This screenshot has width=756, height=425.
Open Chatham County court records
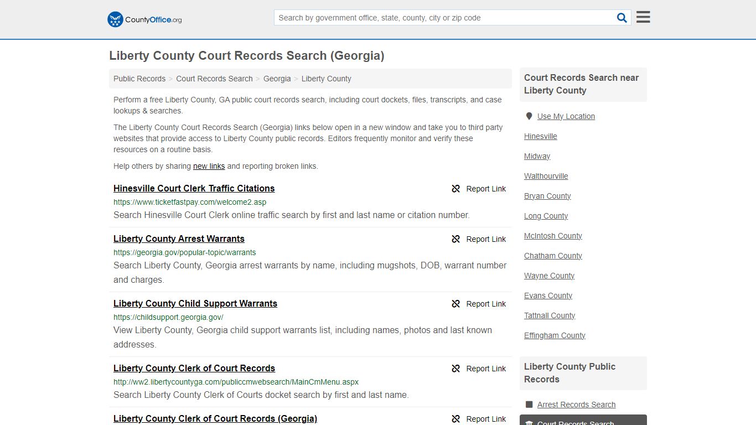(553, 256)
